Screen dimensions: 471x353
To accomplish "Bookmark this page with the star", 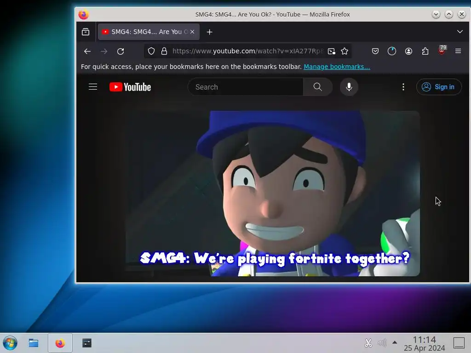I will click(345, 51).
